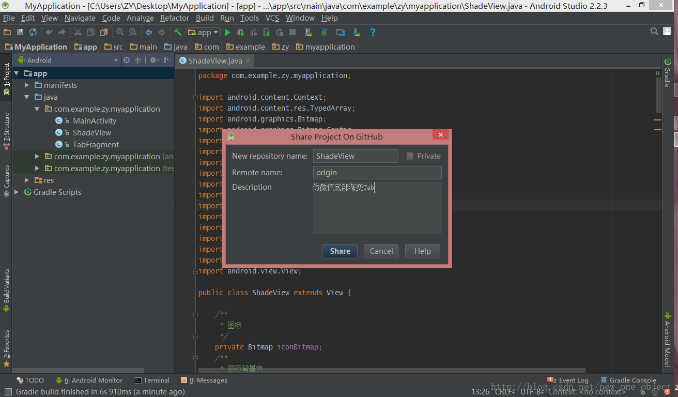Screen dimensions: 678x397
Task: Click the Undo toolbar icon
Action: [49, 32]
